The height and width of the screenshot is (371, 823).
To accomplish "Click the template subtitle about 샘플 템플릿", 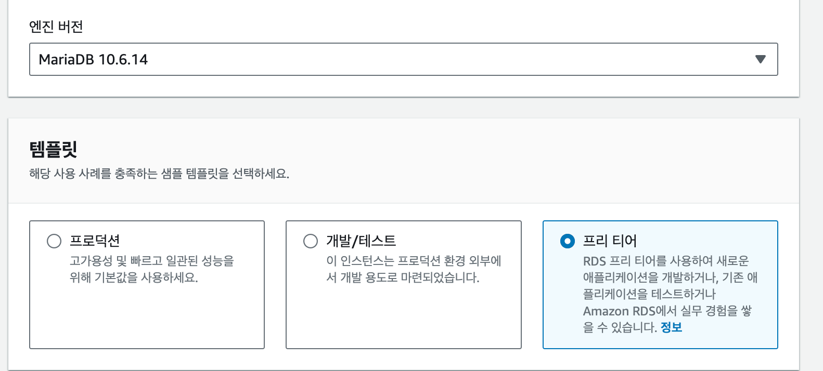I will click(x=159, y=174).
